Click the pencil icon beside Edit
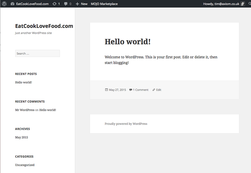 click(x=154, y=90)
